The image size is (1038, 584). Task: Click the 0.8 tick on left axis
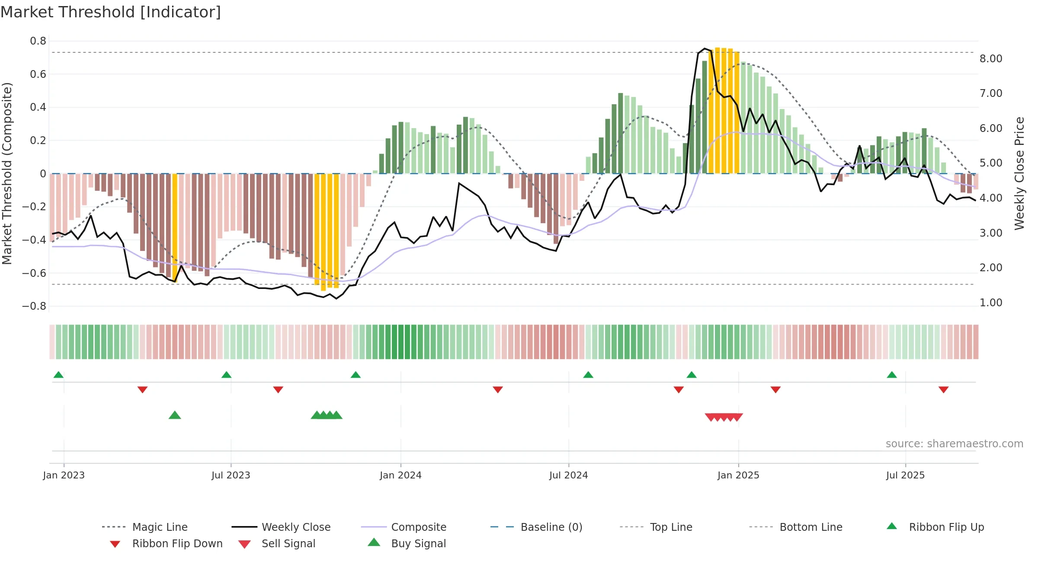pos(38,41)
